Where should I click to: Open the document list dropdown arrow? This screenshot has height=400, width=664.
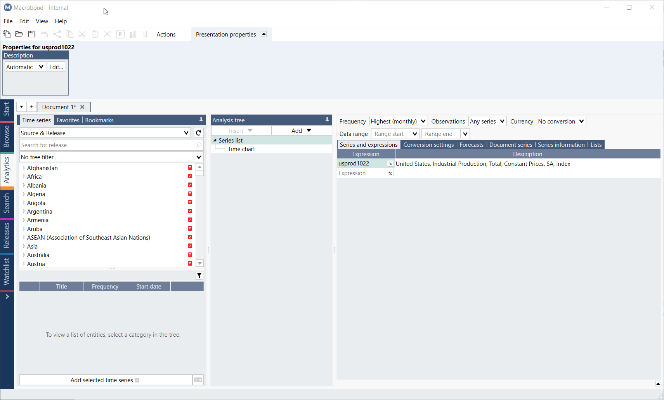[21, 107]
